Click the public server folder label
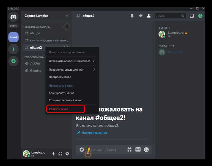Viewport: 212px width, 166px height. pyautogui.click(x=13, y=25)
